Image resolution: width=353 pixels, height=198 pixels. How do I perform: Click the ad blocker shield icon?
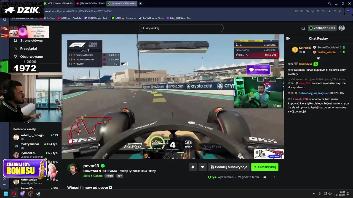click(x=313, y=11)
